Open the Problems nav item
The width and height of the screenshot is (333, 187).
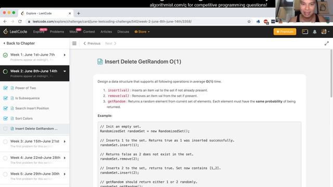(x=57, y=32)
